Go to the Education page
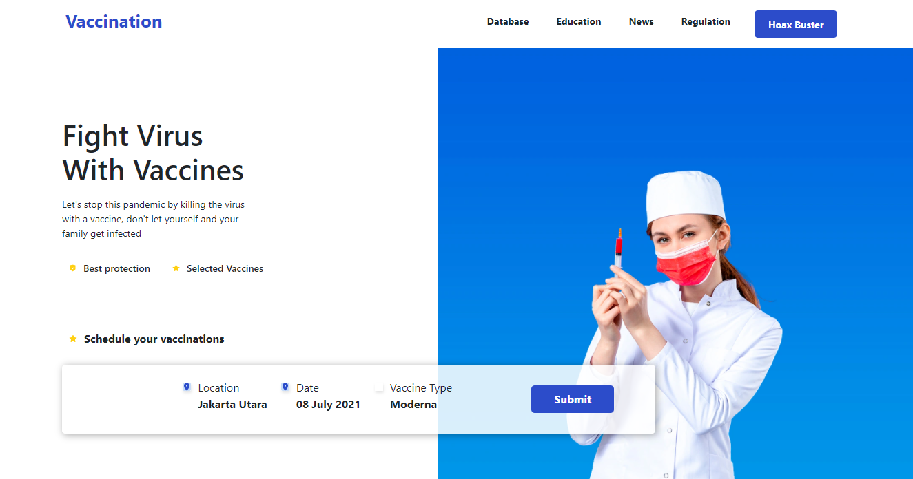This screenshot has height=479, width=913. (579, 21)
